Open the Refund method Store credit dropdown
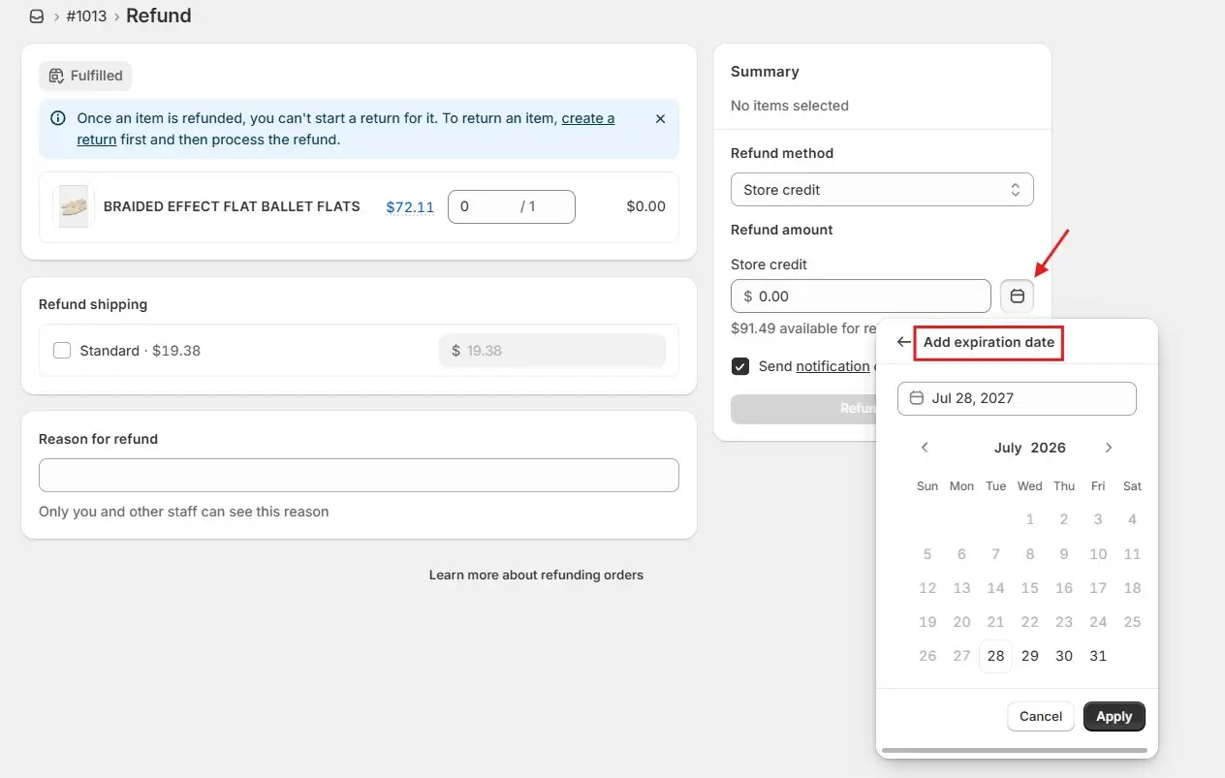 point(882,190)
